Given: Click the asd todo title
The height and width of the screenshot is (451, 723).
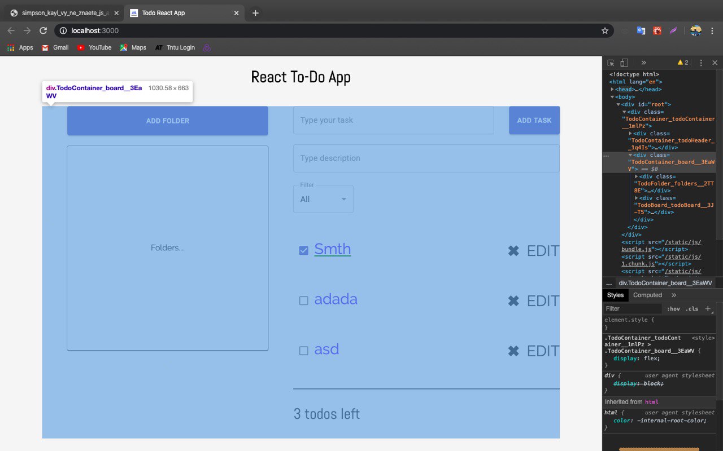Looking at the screenshot, I should pyautogui.click(x=326, y=349).
